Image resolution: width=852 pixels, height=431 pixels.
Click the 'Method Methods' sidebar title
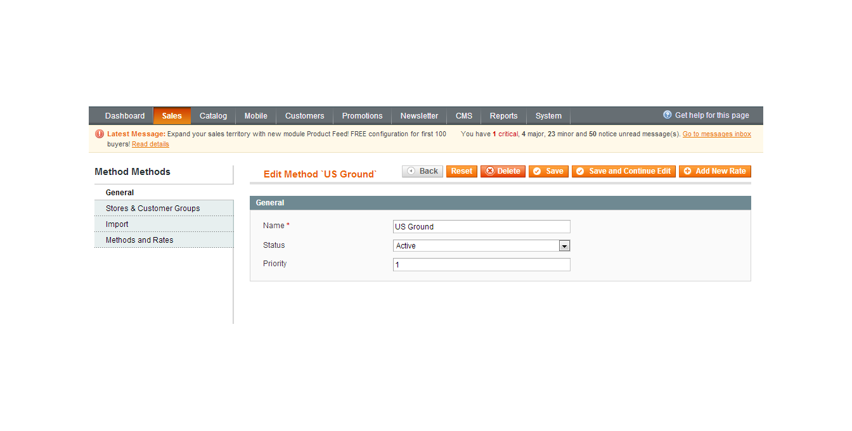click(132, 172)
